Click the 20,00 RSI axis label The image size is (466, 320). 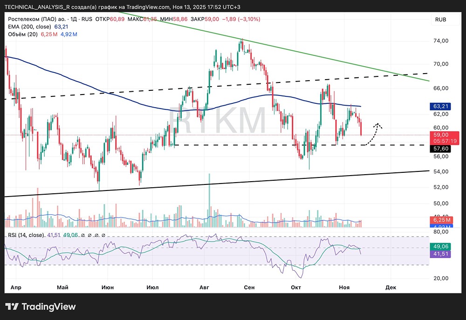pos(441,279)
